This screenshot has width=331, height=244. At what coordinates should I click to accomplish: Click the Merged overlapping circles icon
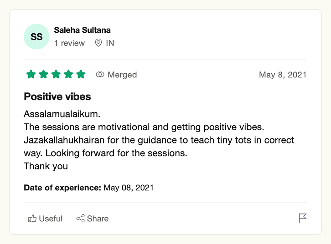100,74
